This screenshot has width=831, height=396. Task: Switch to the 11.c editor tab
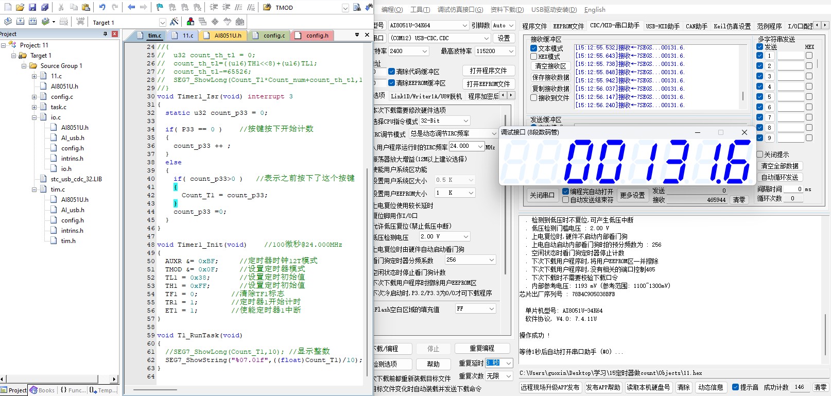(x=183, y=36)
